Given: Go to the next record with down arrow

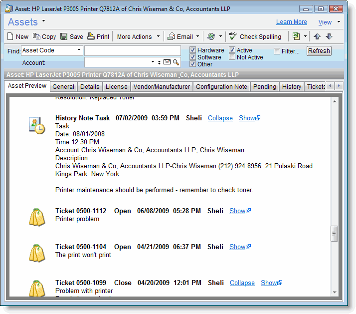Looking at the screenshot, I should [329, 36].
